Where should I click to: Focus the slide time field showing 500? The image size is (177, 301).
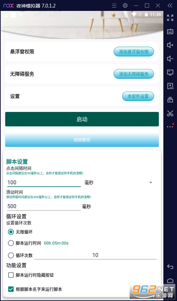pyautogui.click(x=44, y=206)
